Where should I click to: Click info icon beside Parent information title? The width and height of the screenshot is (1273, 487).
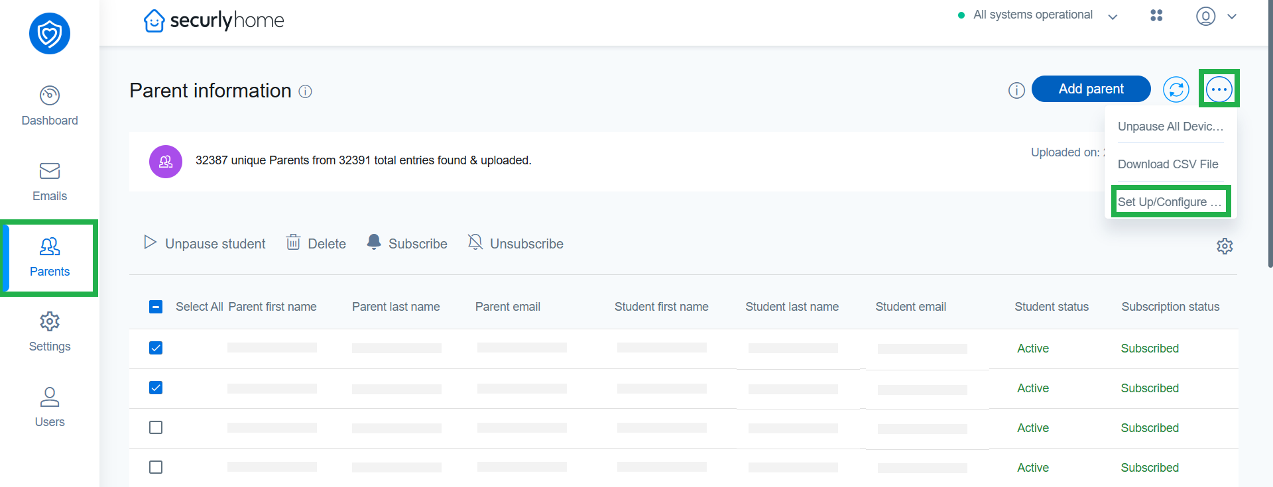coord(305,91)
